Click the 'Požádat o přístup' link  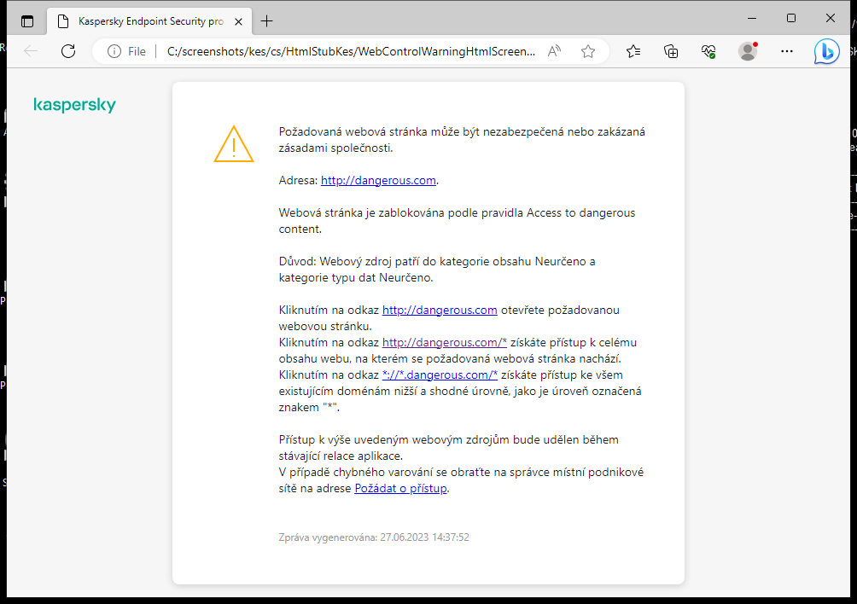[x=400, y=488]
